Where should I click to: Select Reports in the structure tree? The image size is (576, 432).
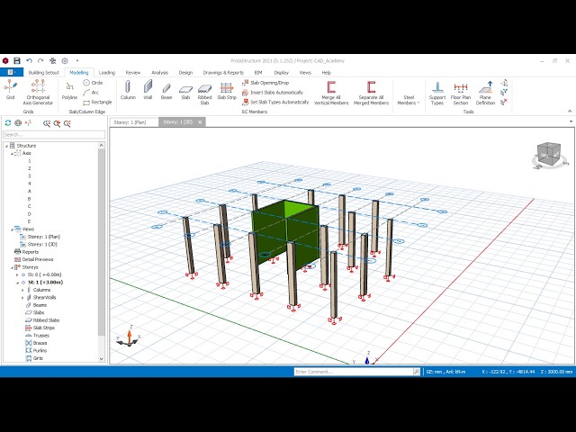(30, 252)
